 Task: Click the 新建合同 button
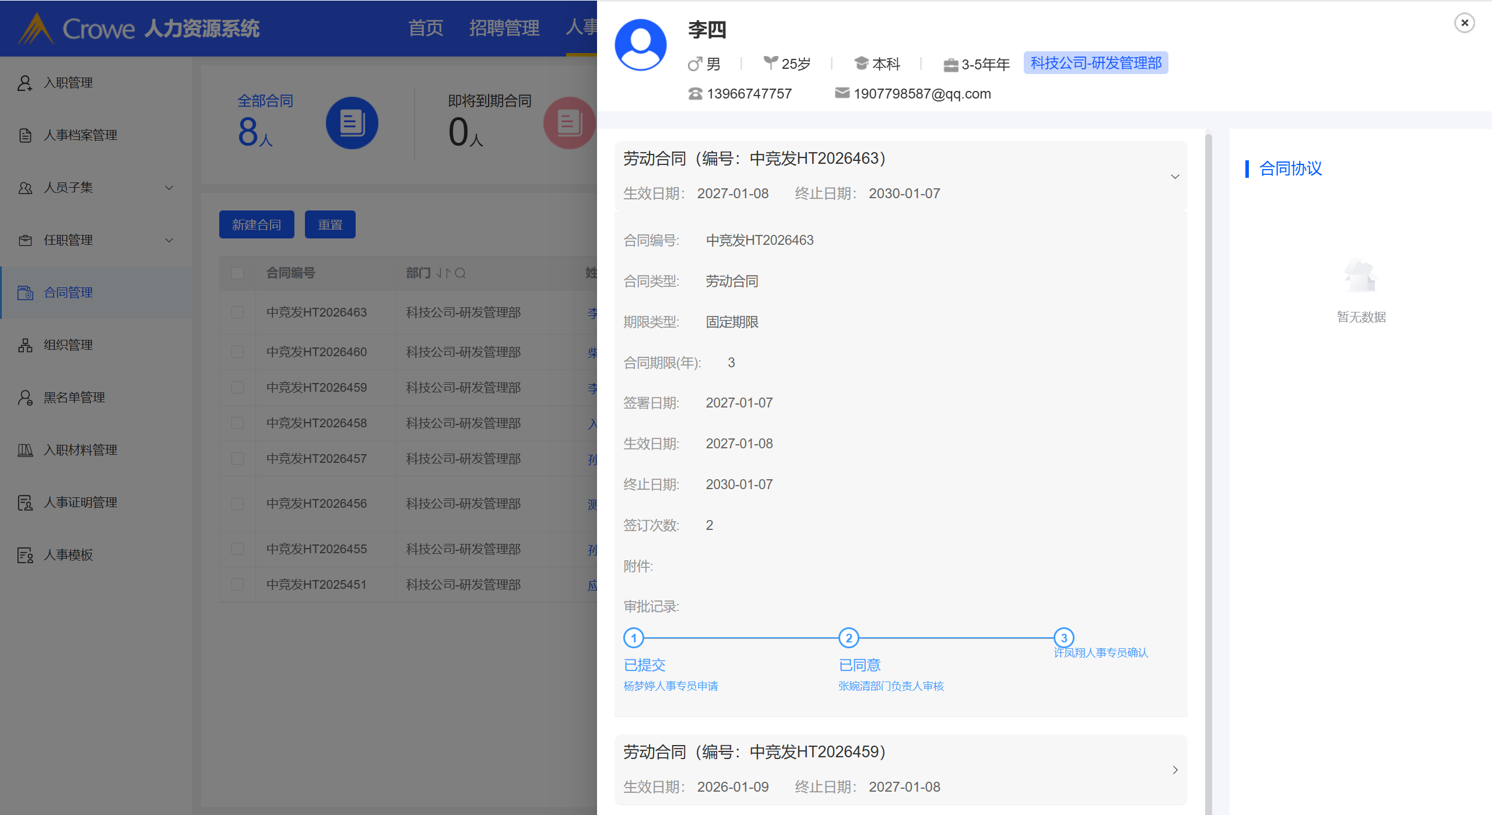tap(256, 224)
